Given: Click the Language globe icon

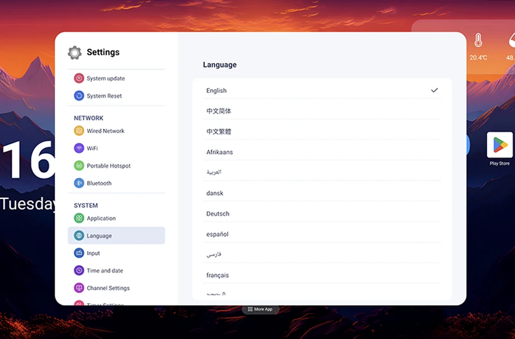Looking at the screenshot, I should pos(79,235).
